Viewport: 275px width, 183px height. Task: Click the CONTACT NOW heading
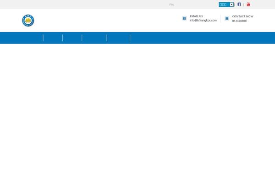click(x=242, y=16)
